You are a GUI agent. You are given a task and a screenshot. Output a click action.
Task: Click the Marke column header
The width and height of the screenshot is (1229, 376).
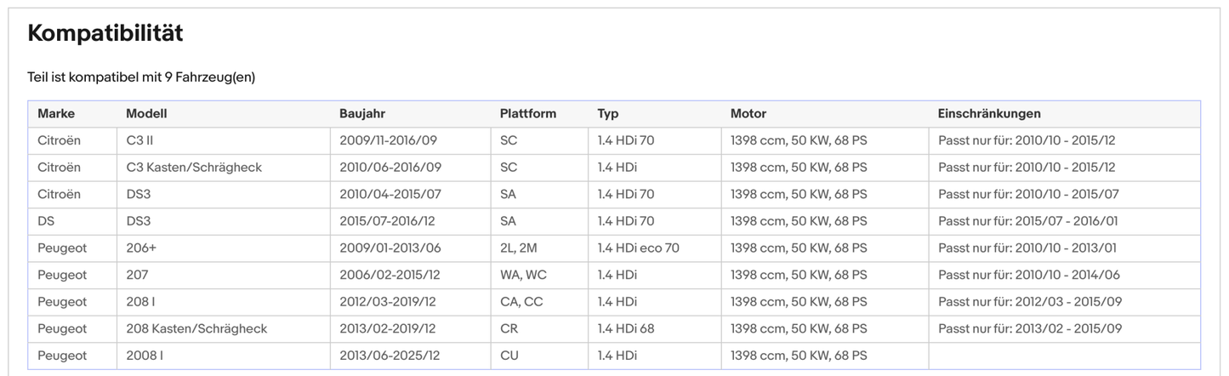tap(56, 114)
